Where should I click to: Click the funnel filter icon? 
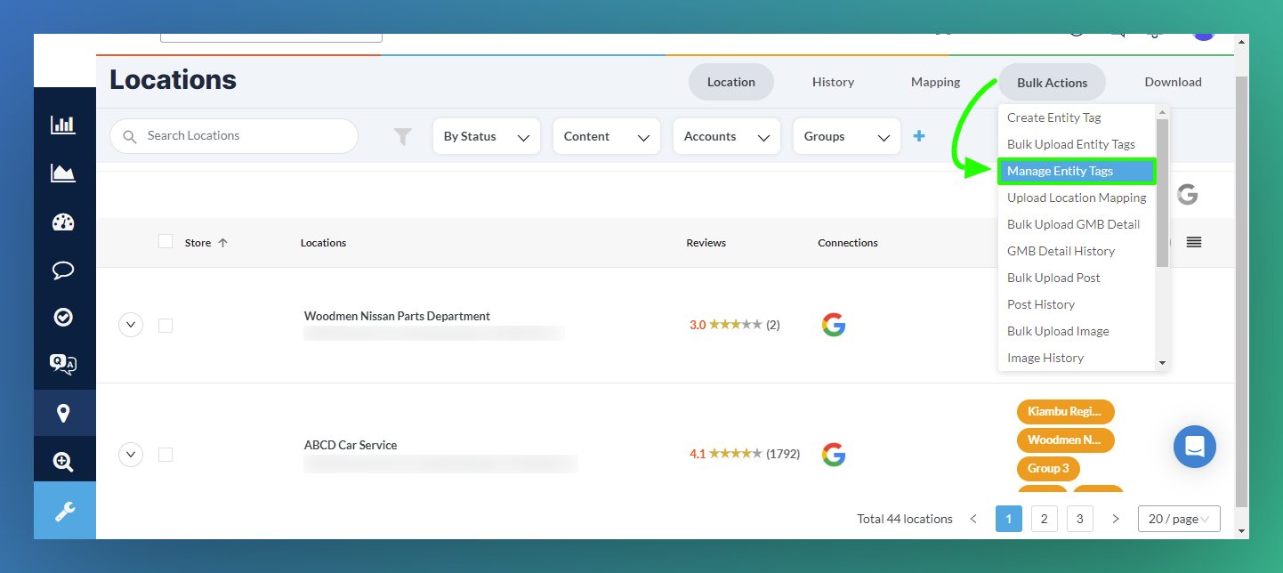point(403,136)
